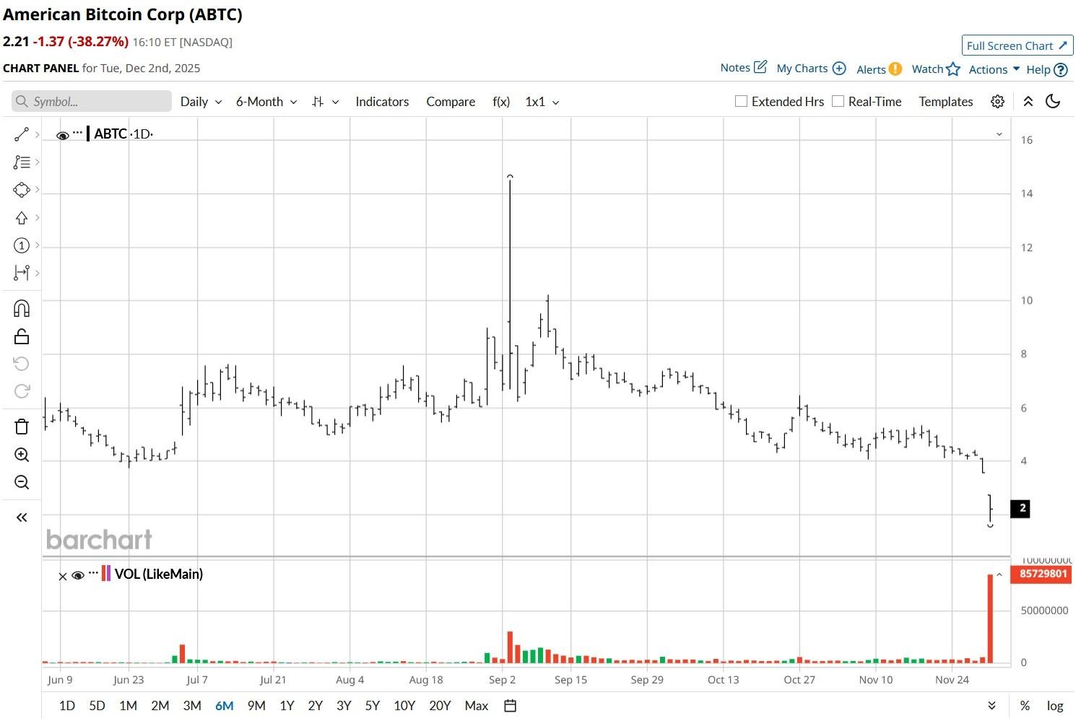Click the VOL indicator color swatch
Image resolution: width=1081 pixels, height=721 pixels.
[x=106, y=574]
